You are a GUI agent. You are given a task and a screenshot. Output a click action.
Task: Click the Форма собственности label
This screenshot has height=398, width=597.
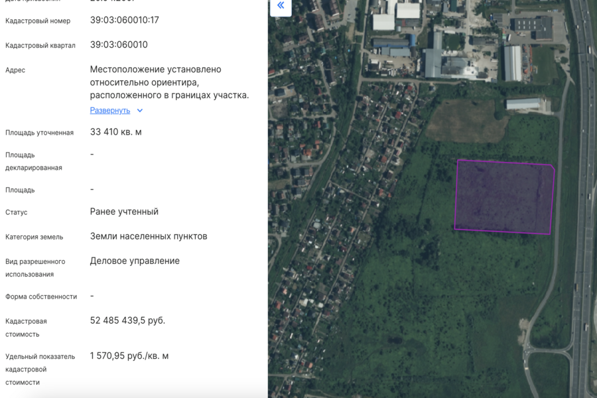pyautogui.click(x=41, y=297)
